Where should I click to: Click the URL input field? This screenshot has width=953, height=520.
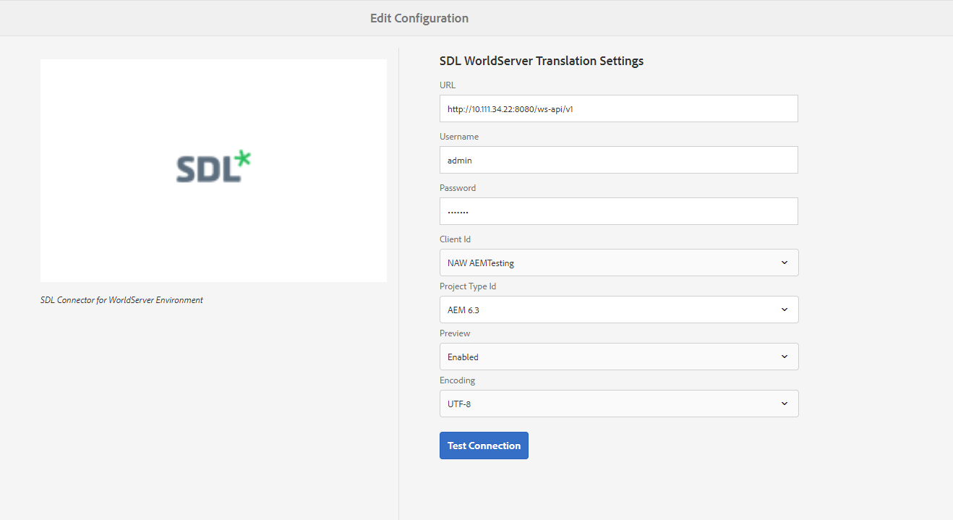click(x=618, y=108)
